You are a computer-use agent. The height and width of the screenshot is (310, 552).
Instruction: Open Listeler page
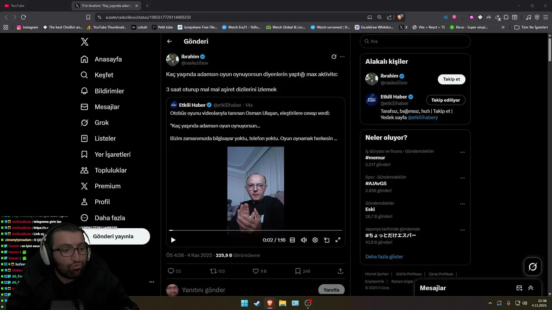(98, 139)
